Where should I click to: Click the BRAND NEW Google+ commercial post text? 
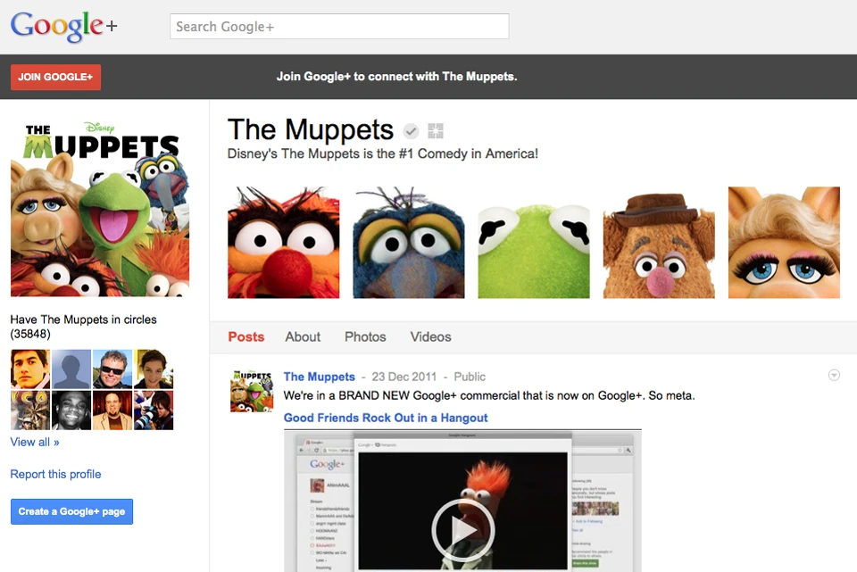tap(489, 395)
